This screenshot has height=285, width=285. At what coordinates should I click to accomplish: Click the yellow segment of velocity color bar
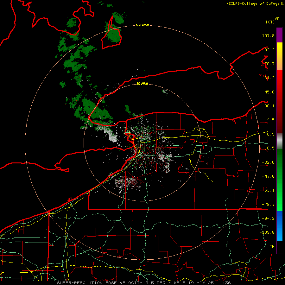[280, 56]
